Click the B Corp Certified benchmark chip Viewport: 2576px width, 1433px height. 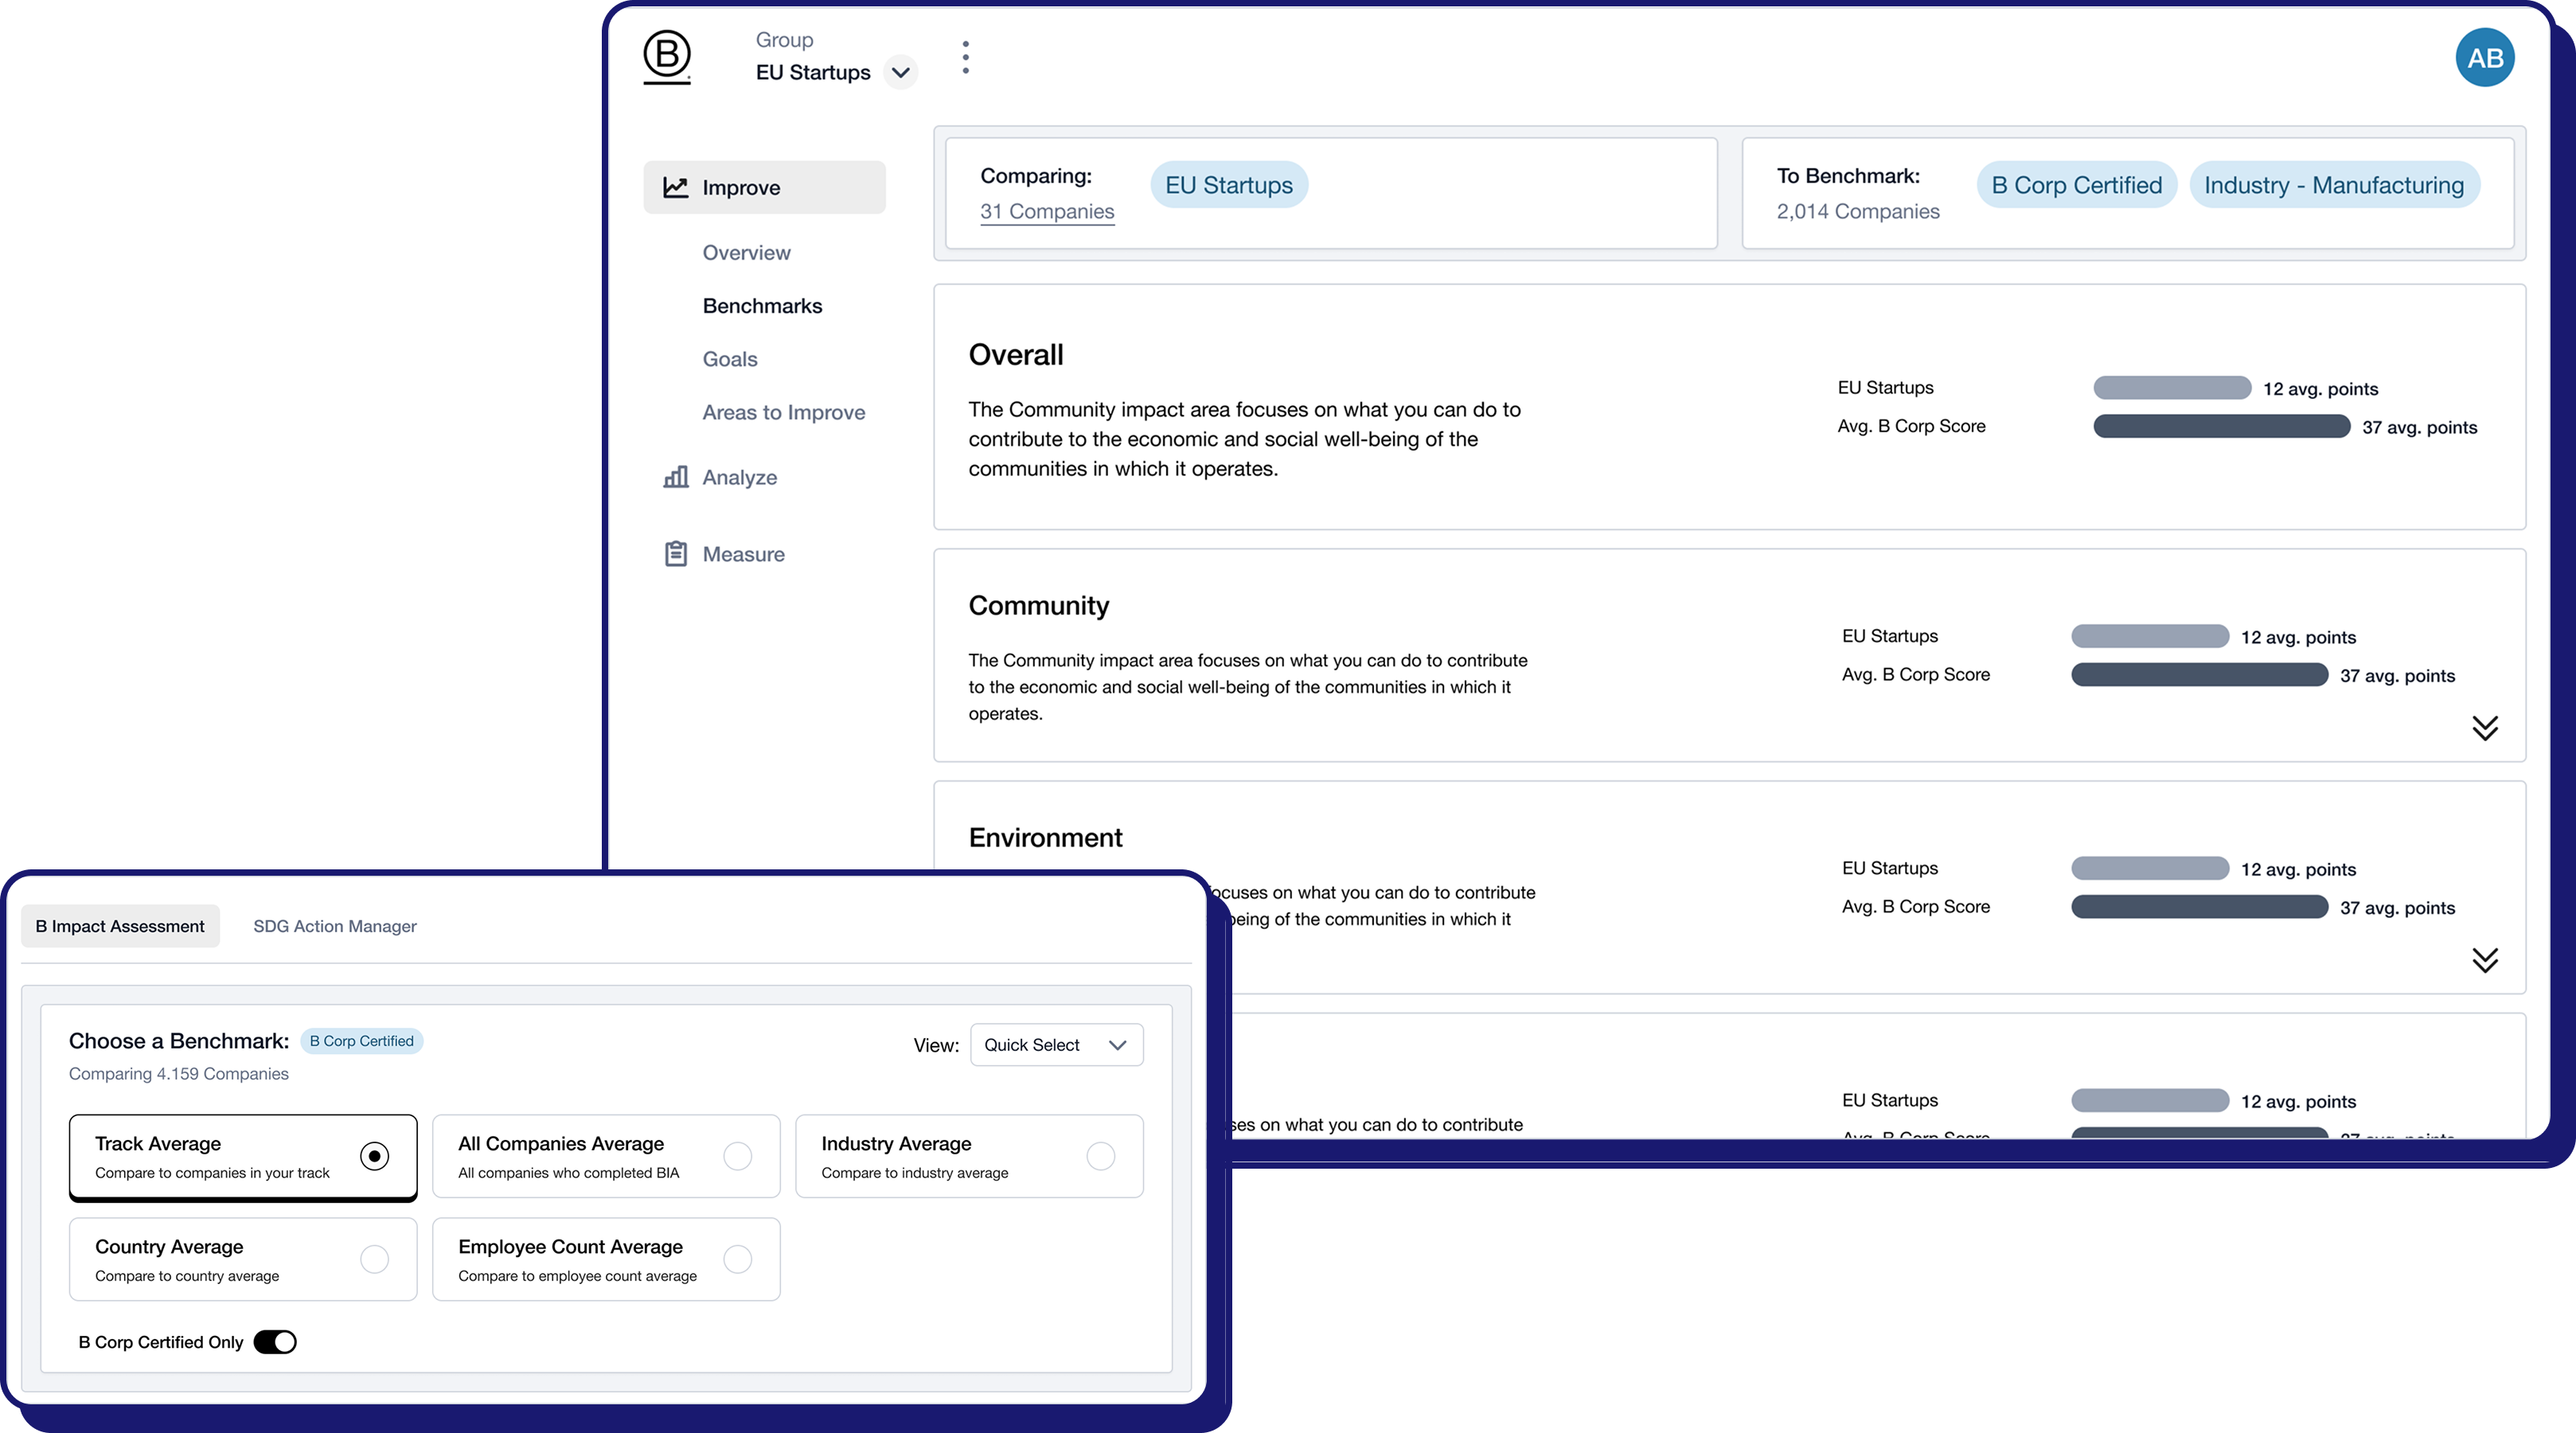point(2076,185)
